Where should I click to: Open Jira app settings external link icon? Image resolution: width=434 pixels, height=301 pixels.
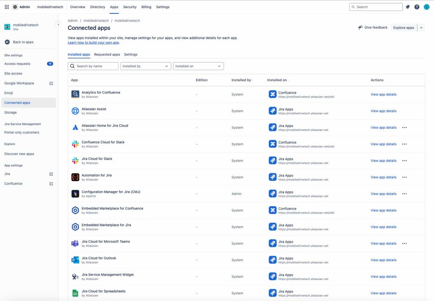pos(51,174)
